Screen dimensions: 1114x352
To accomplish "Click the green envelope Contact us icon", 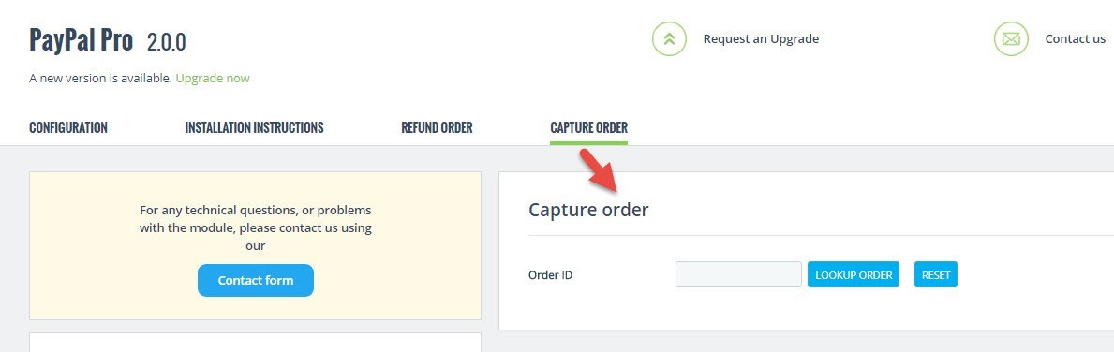I will point(1011,39).
